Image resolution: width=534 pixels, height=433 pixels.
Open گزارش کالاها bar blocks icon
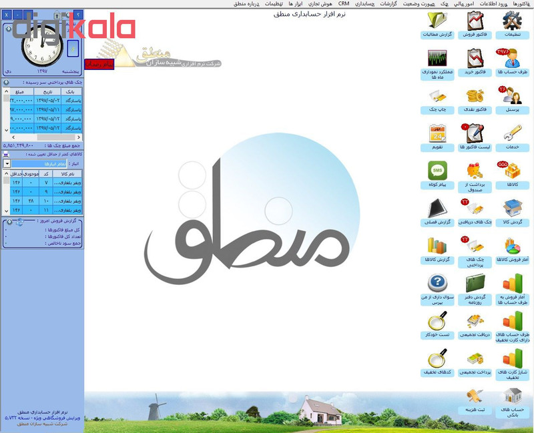[437, 246]
